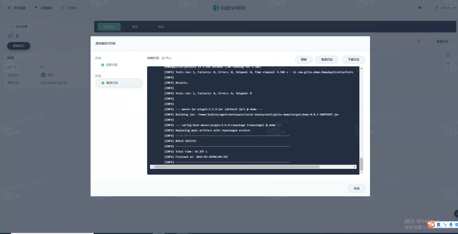
Task: Click the KubeSphere logo icon
Action: tap(216, 8)
